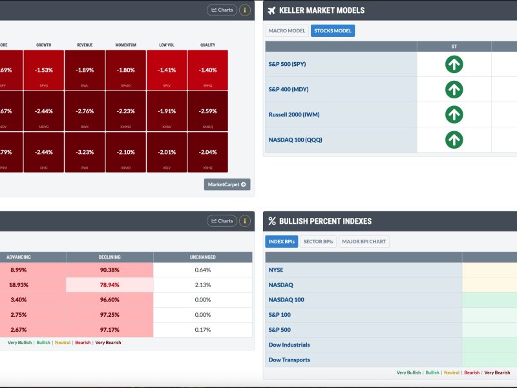Select the XMMO tile showing -2.23%
This screenshot has width=517, height=388.
125,111
